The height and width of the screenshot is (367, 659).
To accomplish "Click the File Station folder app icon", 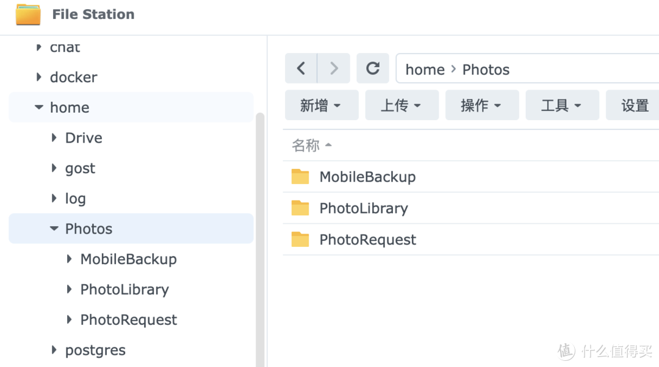I will (x=28, y=14).
